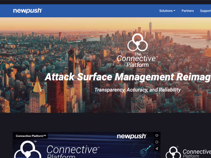211x158 pixels.
Task: Open the Connective Platform™ video title badge
Action: pos(31,136)
